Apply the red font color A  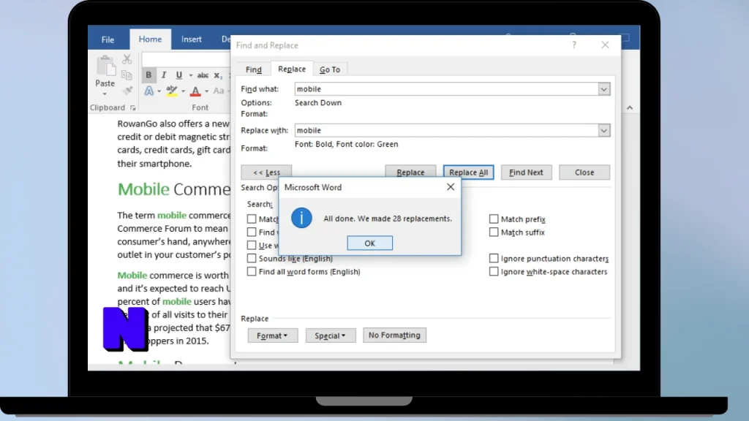point(195,91)
